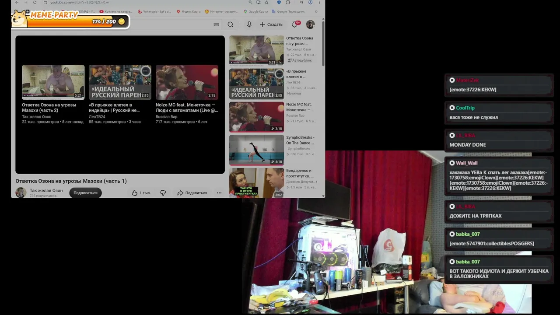560x315 pixels.
Task: Open YouTube notifications bell
Action: click(x=295, y=24)
